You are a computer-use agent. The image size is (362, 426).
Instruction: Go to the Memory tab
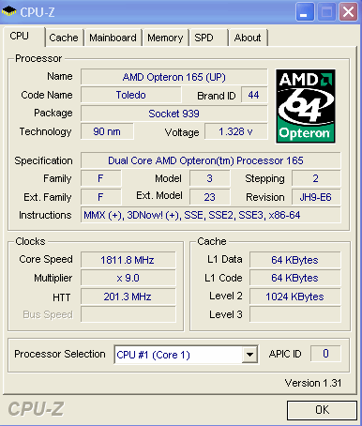[x=165, y=38]
